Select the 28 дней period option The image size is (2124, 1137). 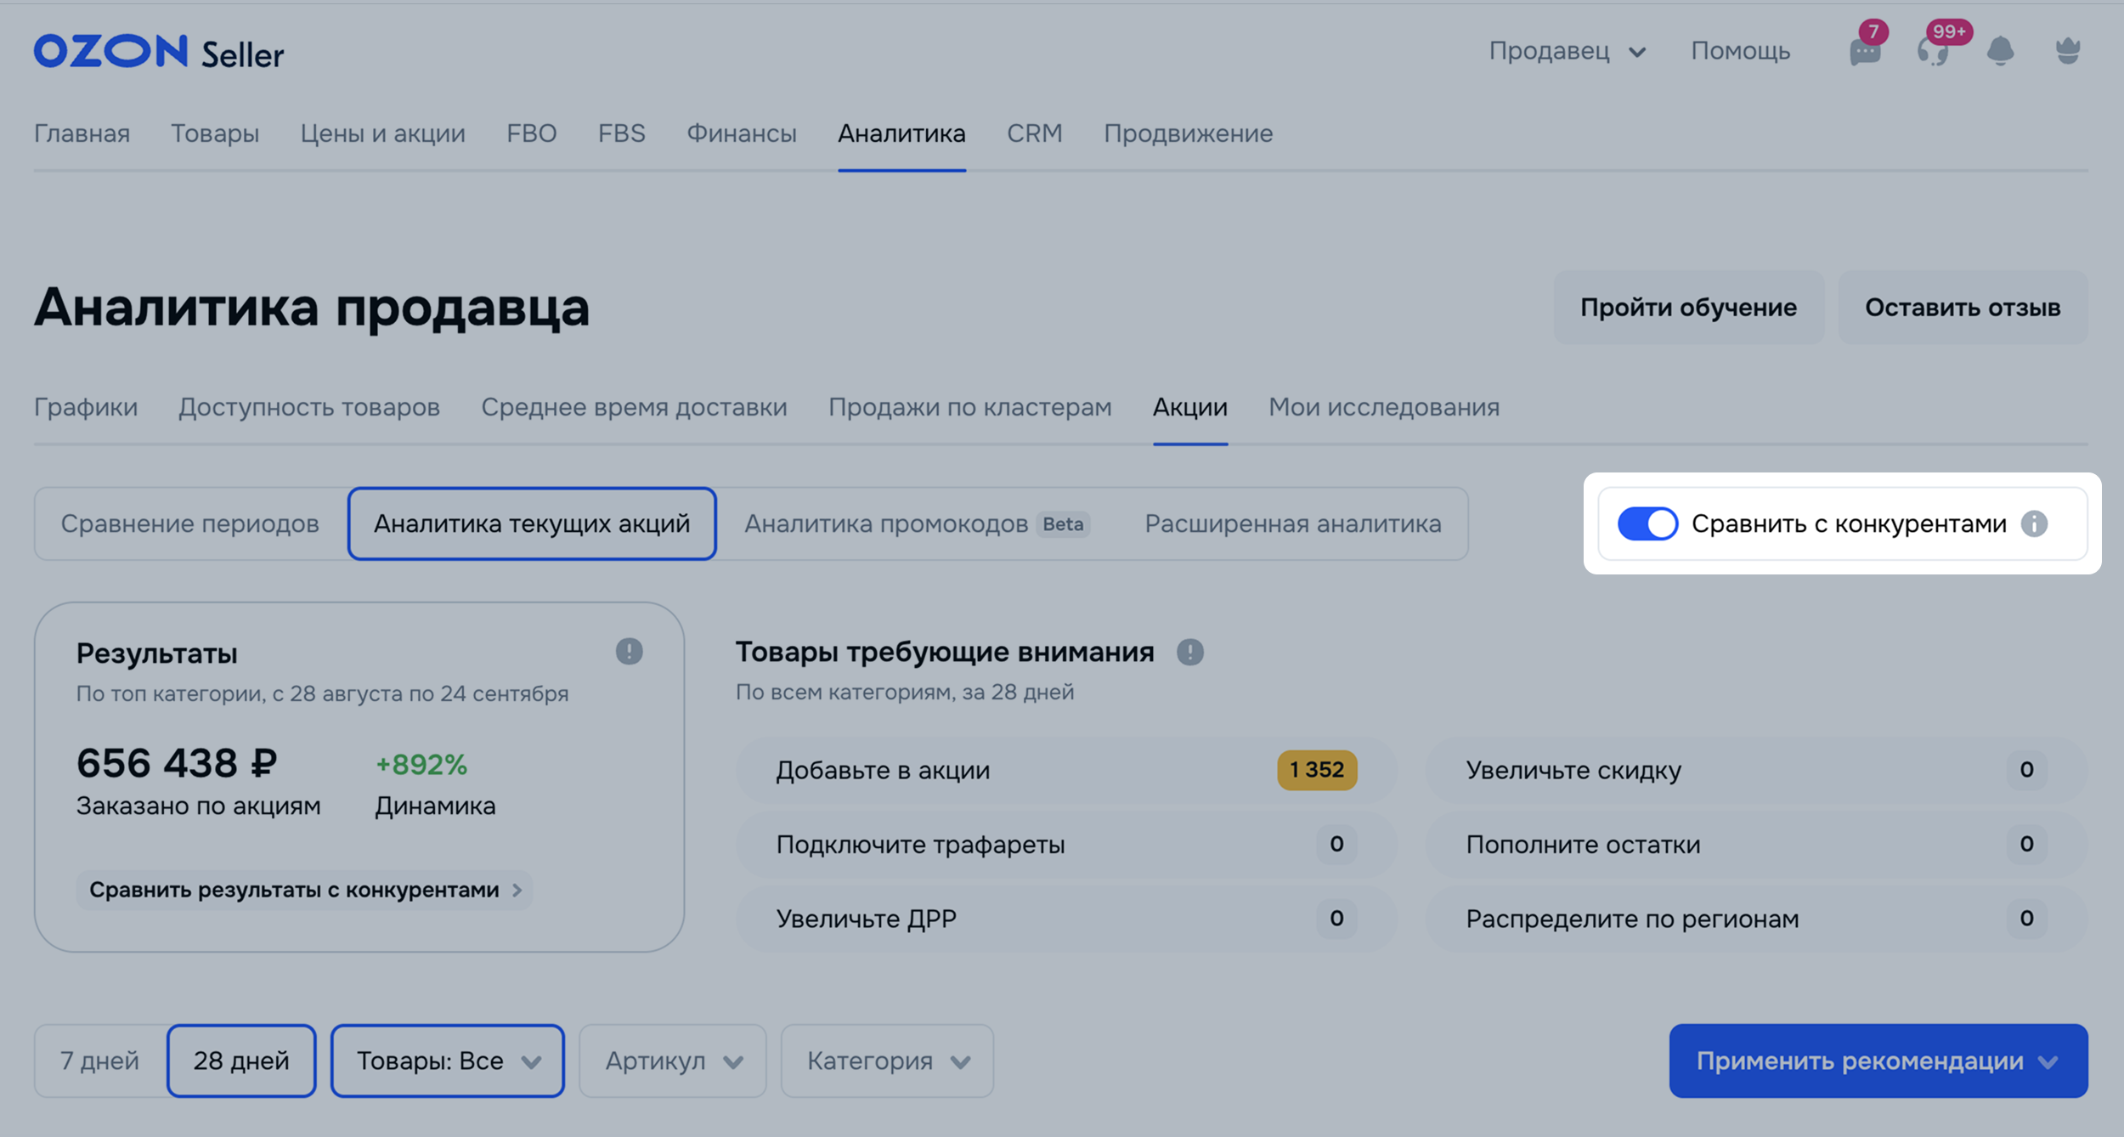tap(241, 1061)
